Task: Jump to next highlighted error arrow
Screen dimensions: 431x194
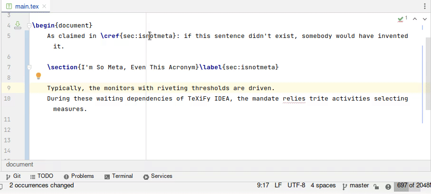Action: [x=424, y=19]
